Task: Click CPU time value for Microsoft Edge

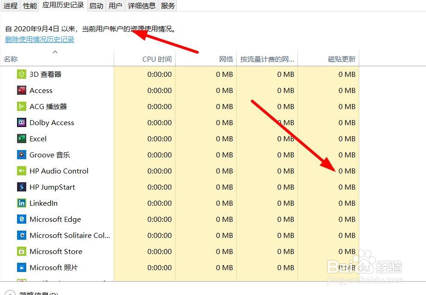Action: (159, 219)
